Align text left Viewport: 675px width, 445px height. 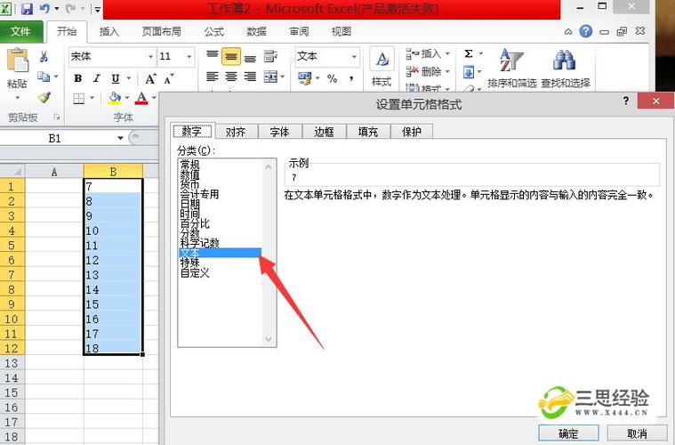click(x=213, y=77)
